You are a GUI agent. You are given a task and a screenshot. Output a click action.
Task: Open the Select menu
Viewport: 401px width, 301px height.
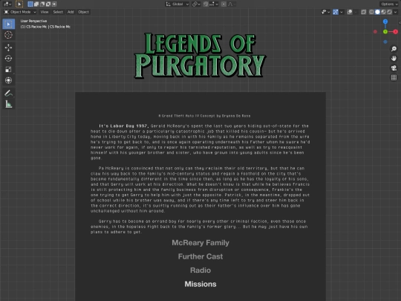(58, 12)
